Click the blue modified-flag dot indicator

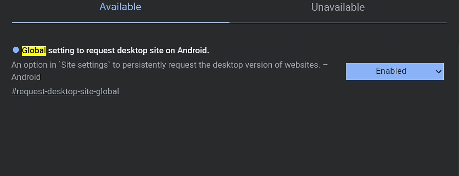[16, 50]
